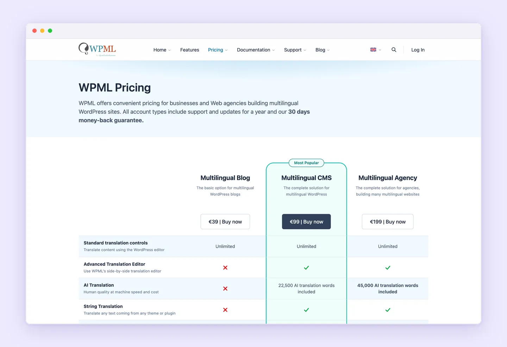Click Agency checkmark for Advanced Translation Editor
This screenshot has height=347, width=507.
(x=388, y=268)
